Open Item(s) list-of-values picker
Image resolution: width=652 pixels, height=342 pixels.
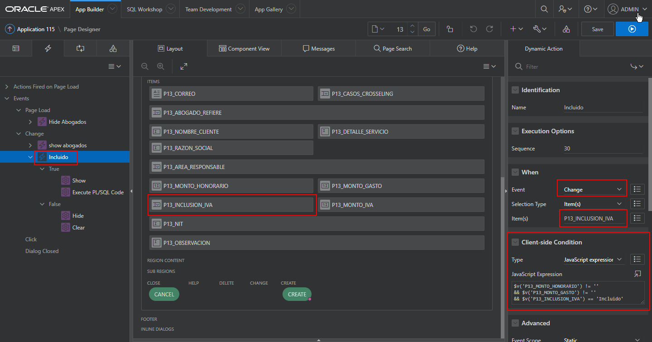coord(637,218)
